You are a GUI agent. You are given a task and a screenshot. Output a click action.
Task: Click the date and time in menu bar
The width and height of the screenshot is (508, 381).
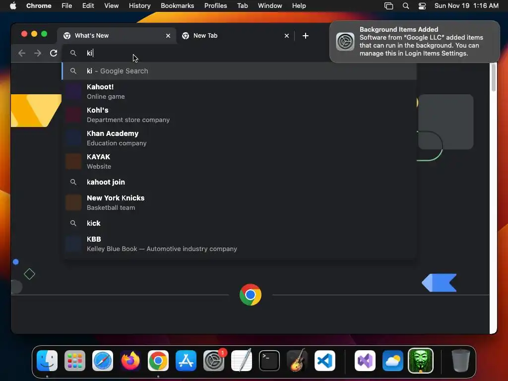point(466,6)
